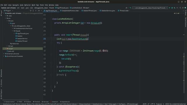Screen dimensions: 187x105
Task: Run the AppThreads configuration (green play icon)
Action: pyautogui.click(x=169, y=8)
